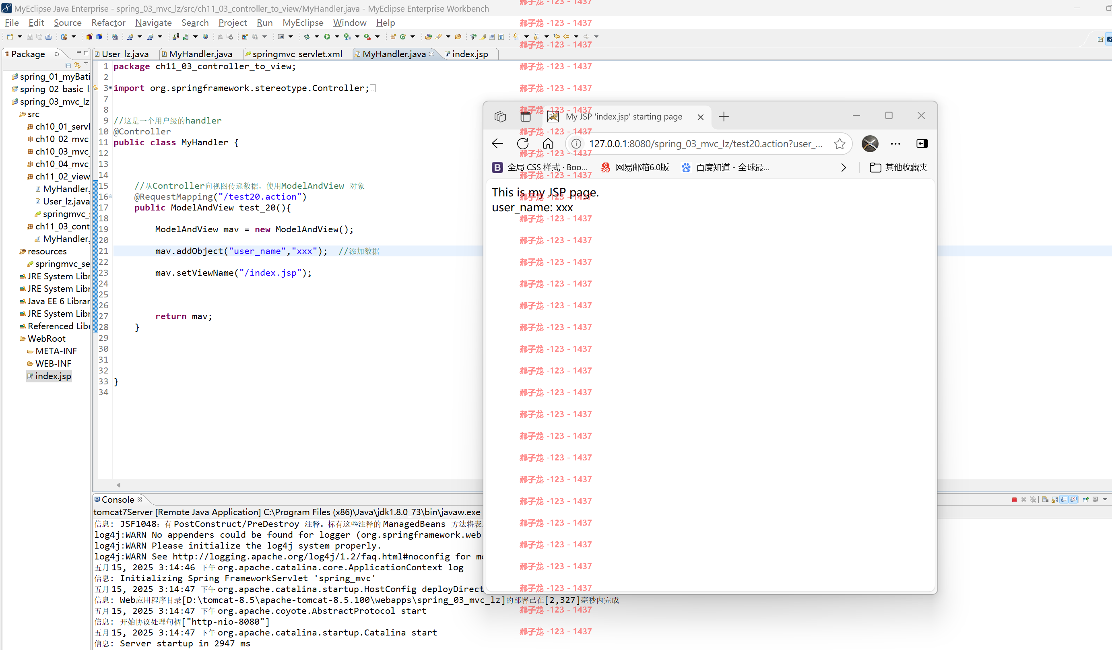Click the Save toolbar icon
Screen dimensions: 1112x650
point(29,37)
